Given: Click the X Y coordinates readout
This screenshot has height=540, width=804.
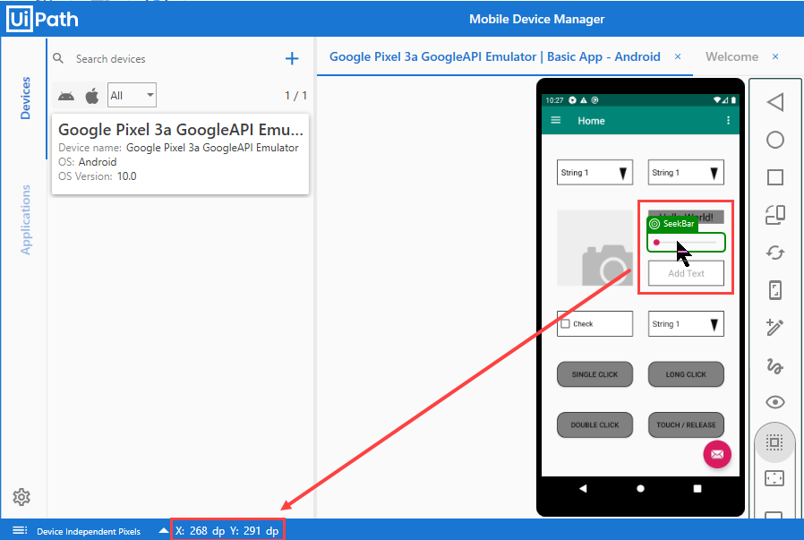Looking at the screenshot, I should click(x=227, y=531).
